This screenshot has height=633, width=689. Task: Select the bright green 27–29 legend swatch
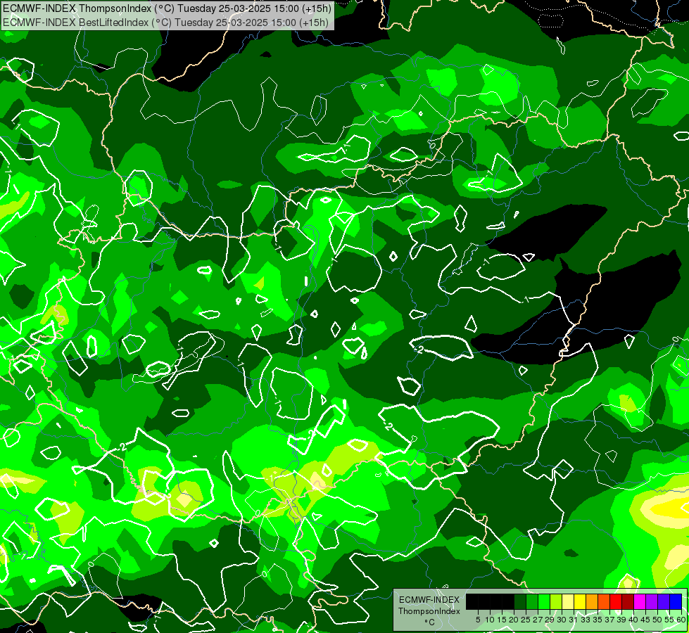[x=544, y=601]
